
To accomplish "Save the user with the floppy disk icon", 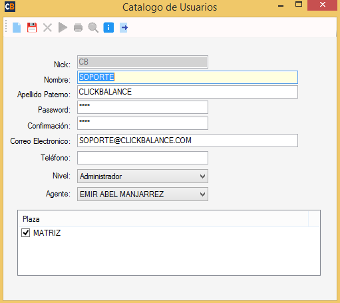I will pyautogui.click(x=32, y=27).
